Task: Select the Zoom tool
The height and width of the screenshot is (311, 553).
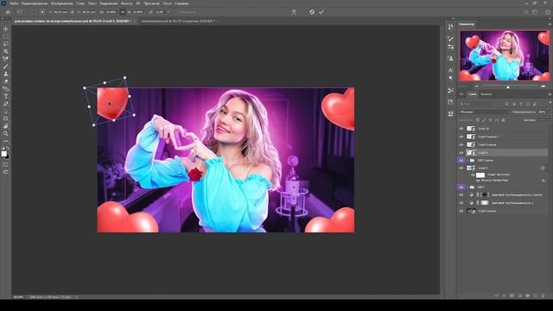Action: click(x=6, y=134)
